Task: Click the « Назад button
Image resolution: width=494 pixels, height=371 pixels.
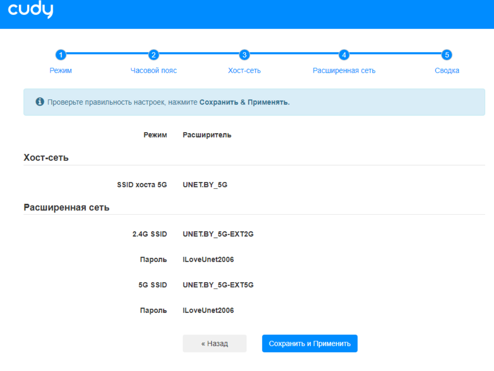Action: [215, 343]
